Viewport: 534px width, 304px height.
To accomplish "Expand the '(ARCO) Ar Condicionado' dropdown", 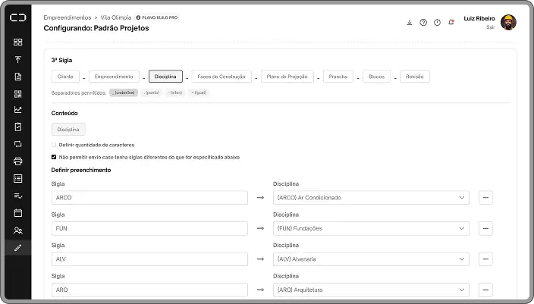I will (x=371, y=198).
